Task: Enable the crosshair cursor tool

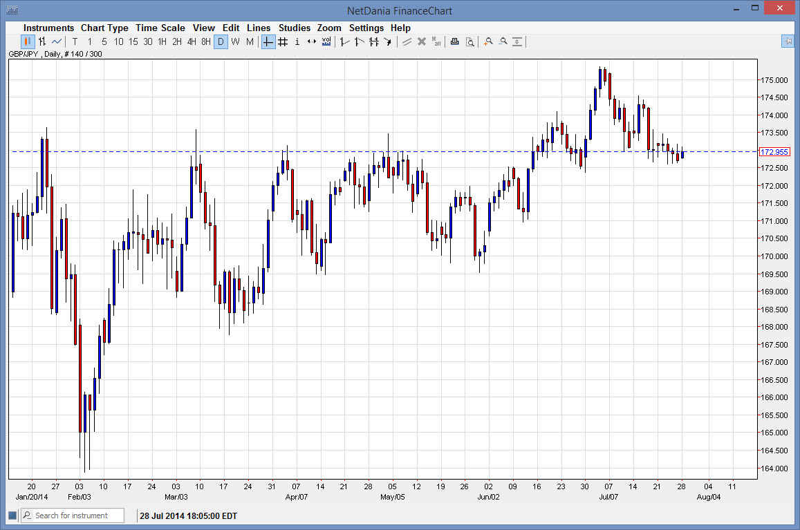Action: 268,41
